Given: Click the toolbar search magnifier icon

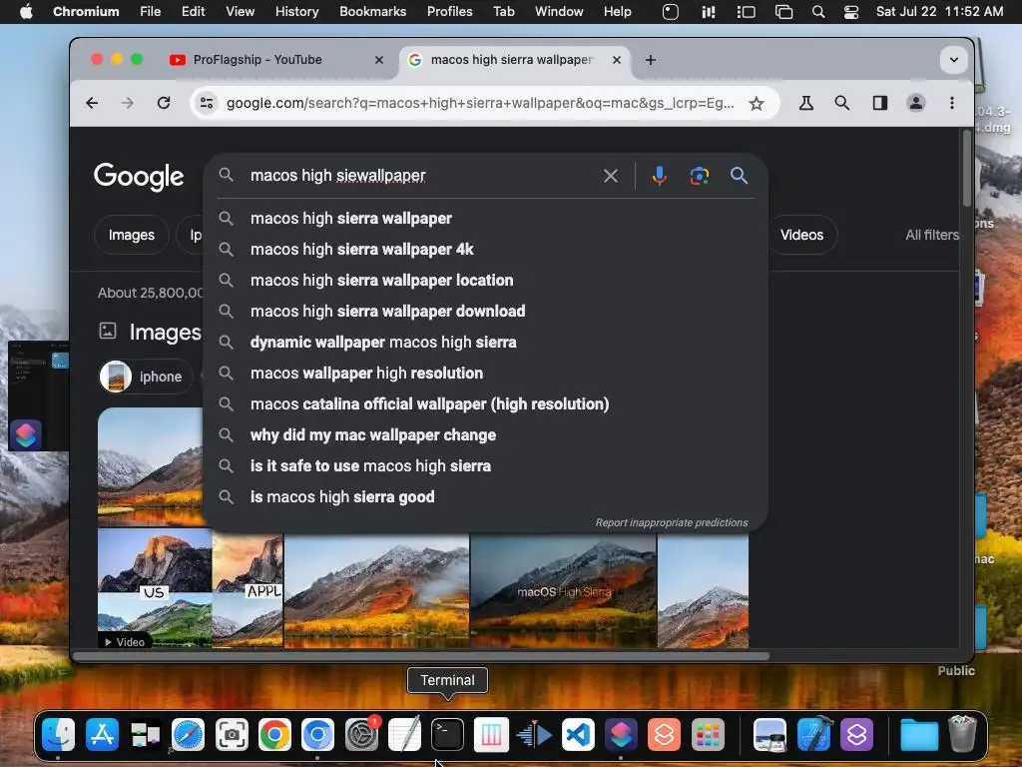Looking at the screenshot, I should click(x=842, y=103).
